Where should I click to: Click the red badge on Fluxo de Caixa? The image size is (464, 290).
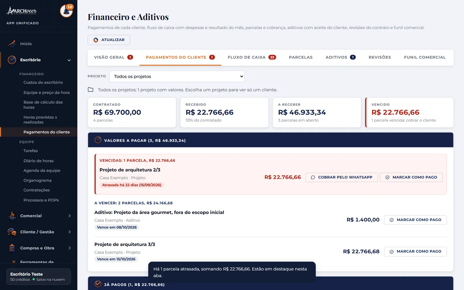(272, 57)
